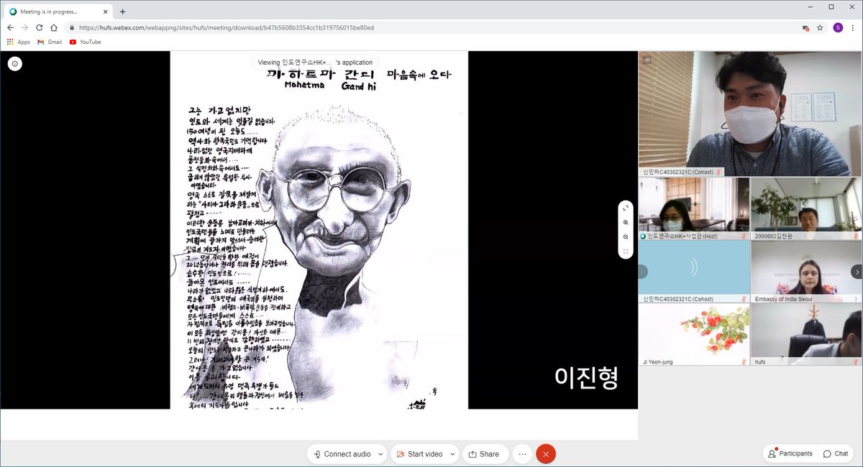Select the 'Meeting is in progress' tab
This screenshot has width=863, height=467.
tap(58, 11)
